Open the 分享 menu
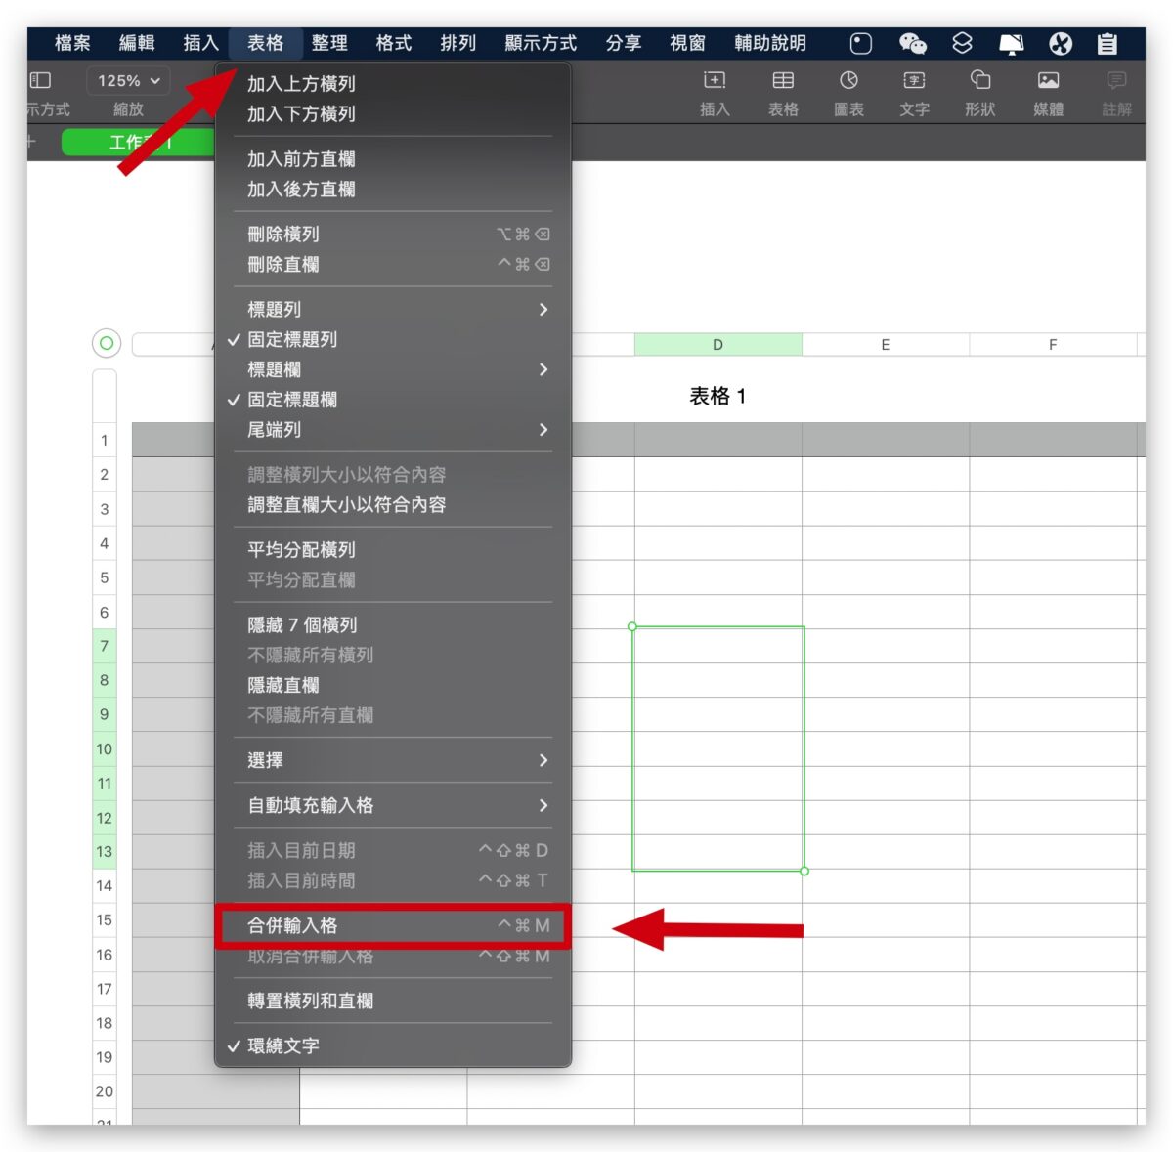Image resolution: width=1173 pixels, height=1152 pixels. 623,43
